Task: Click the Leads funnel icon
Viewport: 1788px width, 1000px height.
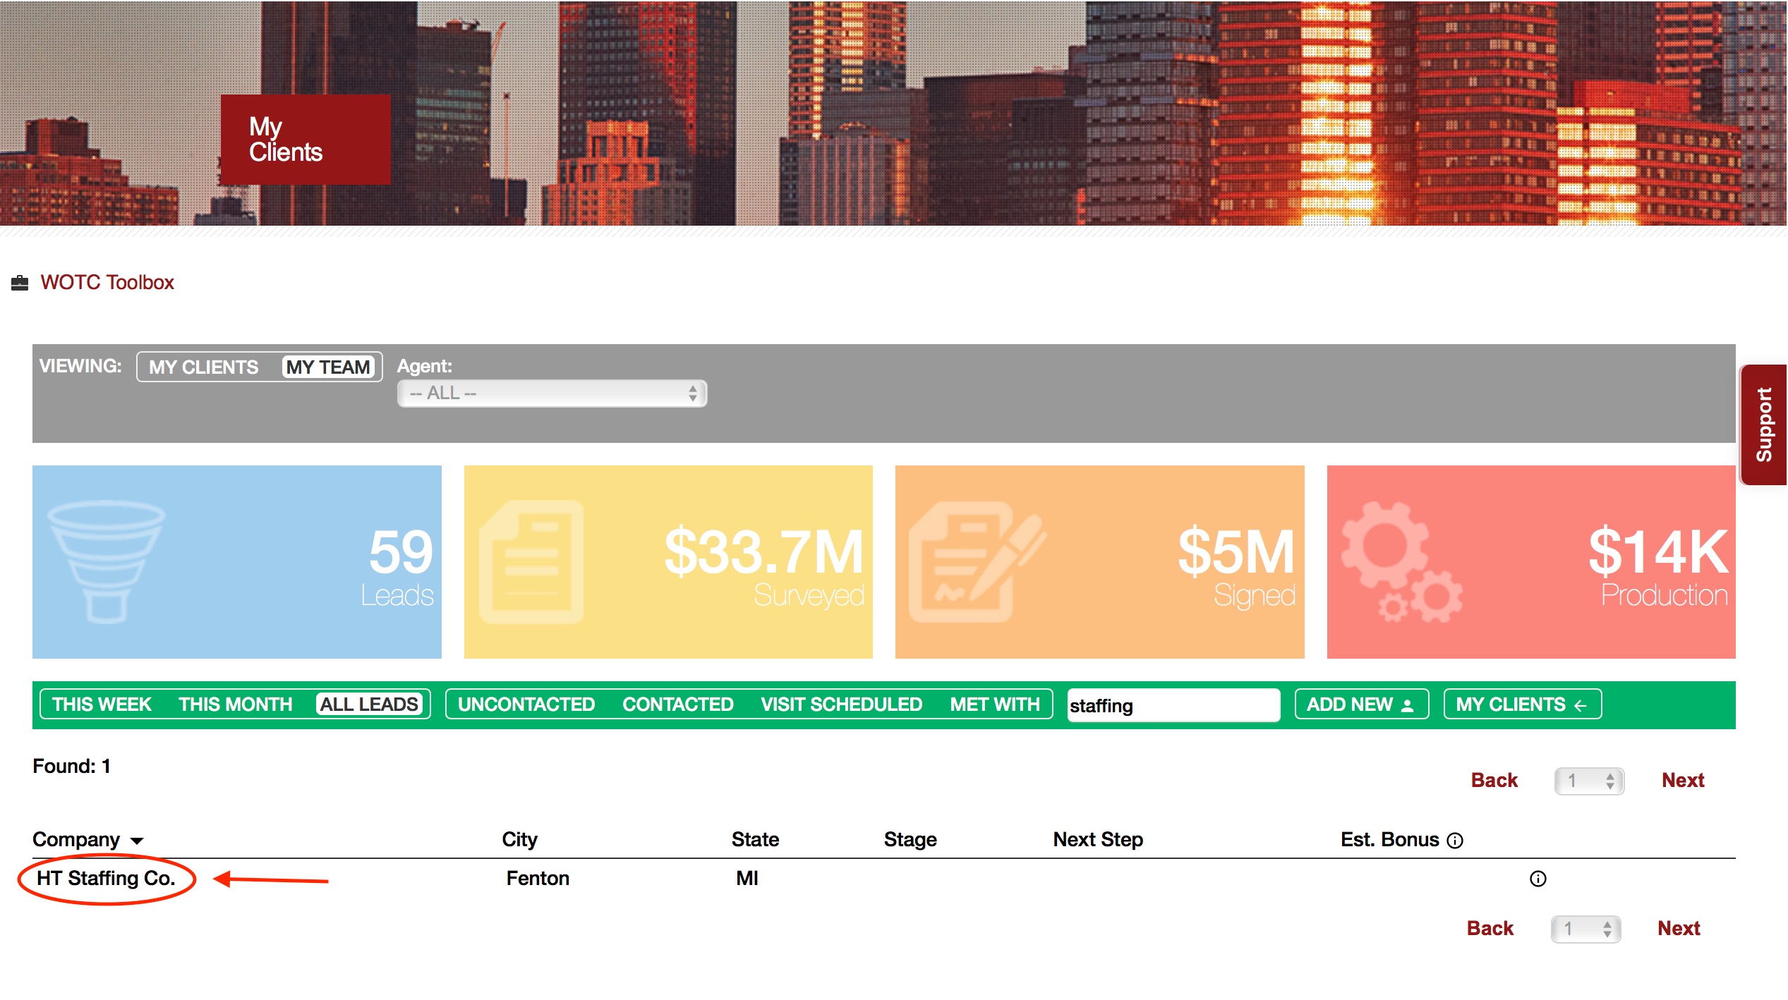Action: click(106, 561)
